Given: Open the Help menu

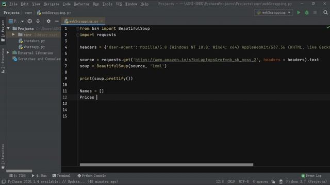Looking at the screenshot, I should click(x=144, y=4).
